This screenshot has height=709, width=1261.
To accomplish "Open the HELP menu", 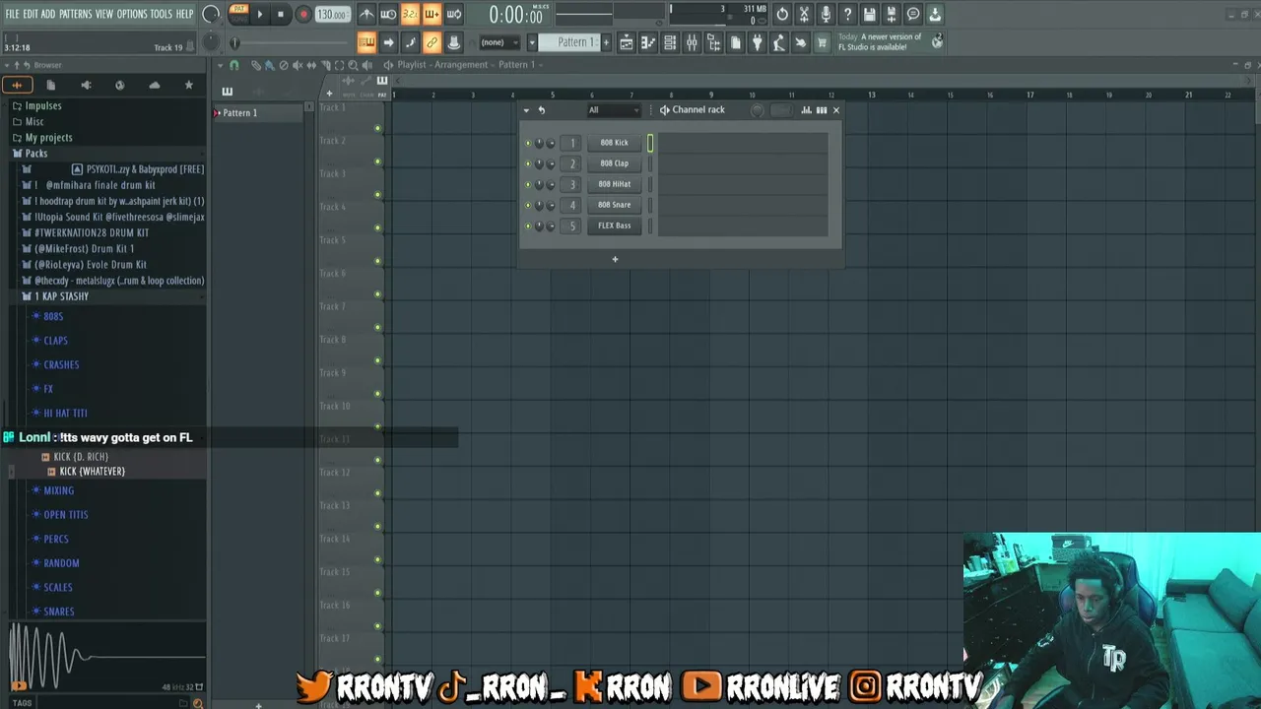I will [x=185, y=14].
